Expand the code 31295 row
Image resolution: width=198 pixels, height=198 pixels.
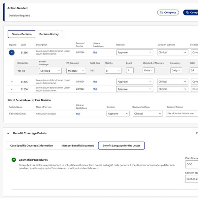click(x=12, y=82)
